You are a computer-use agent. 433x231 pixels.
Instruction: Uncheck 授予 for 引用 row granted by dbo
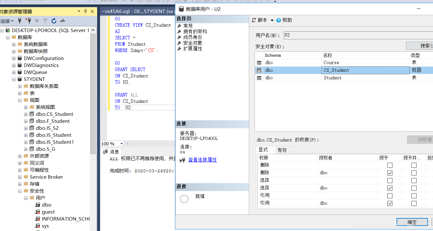[x=390, y=203]
